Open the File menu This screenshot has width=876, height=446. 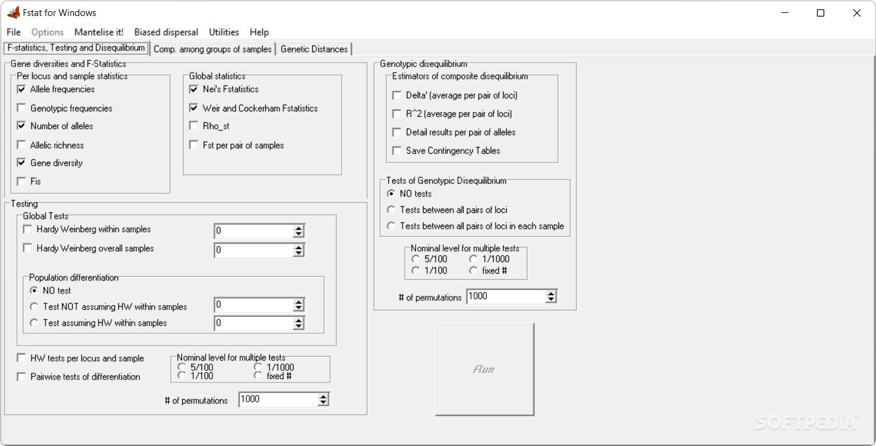[14, 32]
